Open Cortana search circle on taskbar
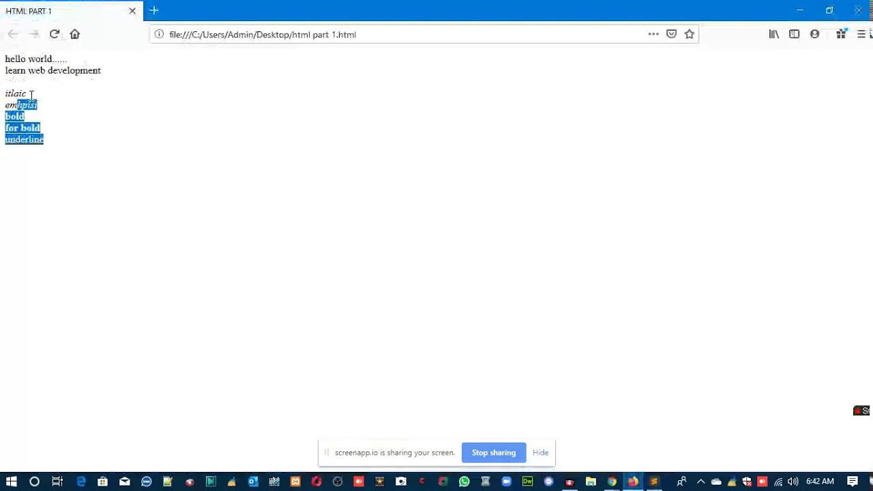The image size is (873, 491). click(x=34, y=481)
